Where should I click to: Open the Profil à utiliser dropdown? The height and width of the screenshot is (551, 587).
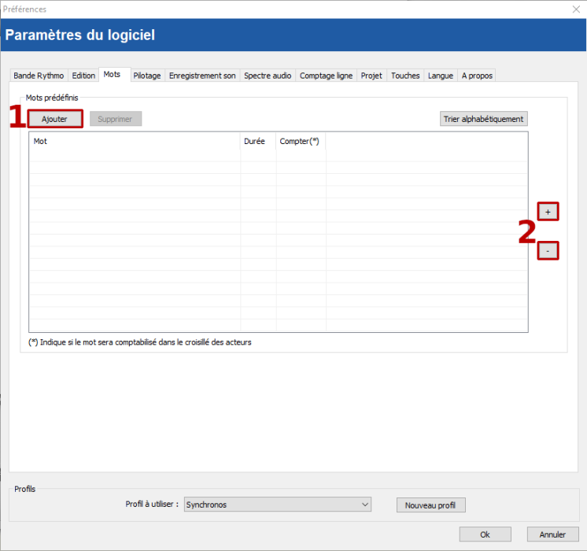point(277,505)
